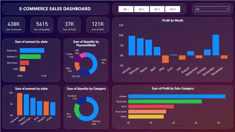Open the All filter dropdown
This screenshot has width=235, height=132.
coord(212,9)
